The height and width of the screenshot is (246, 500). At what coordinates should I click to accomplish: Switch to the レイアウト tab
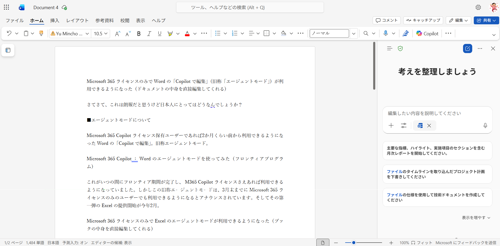(x=77, y=20)
